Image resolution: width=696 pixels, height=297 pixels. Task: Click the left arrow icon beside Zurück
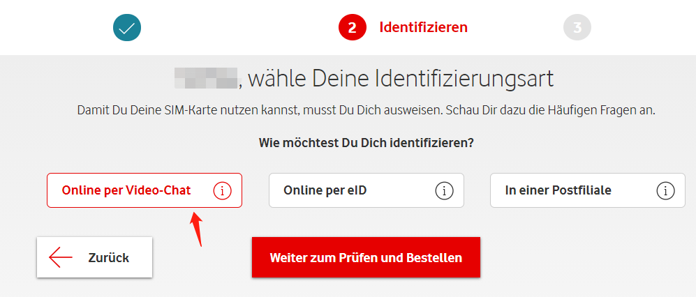[61, 257]
